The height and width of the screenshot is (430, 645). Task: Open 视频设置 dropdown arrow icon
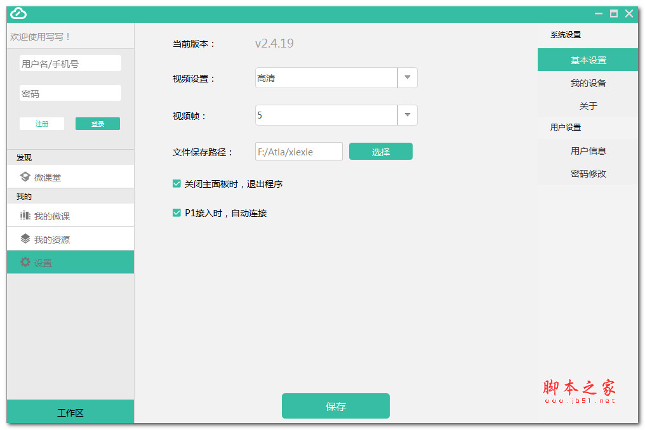point(407,77)
